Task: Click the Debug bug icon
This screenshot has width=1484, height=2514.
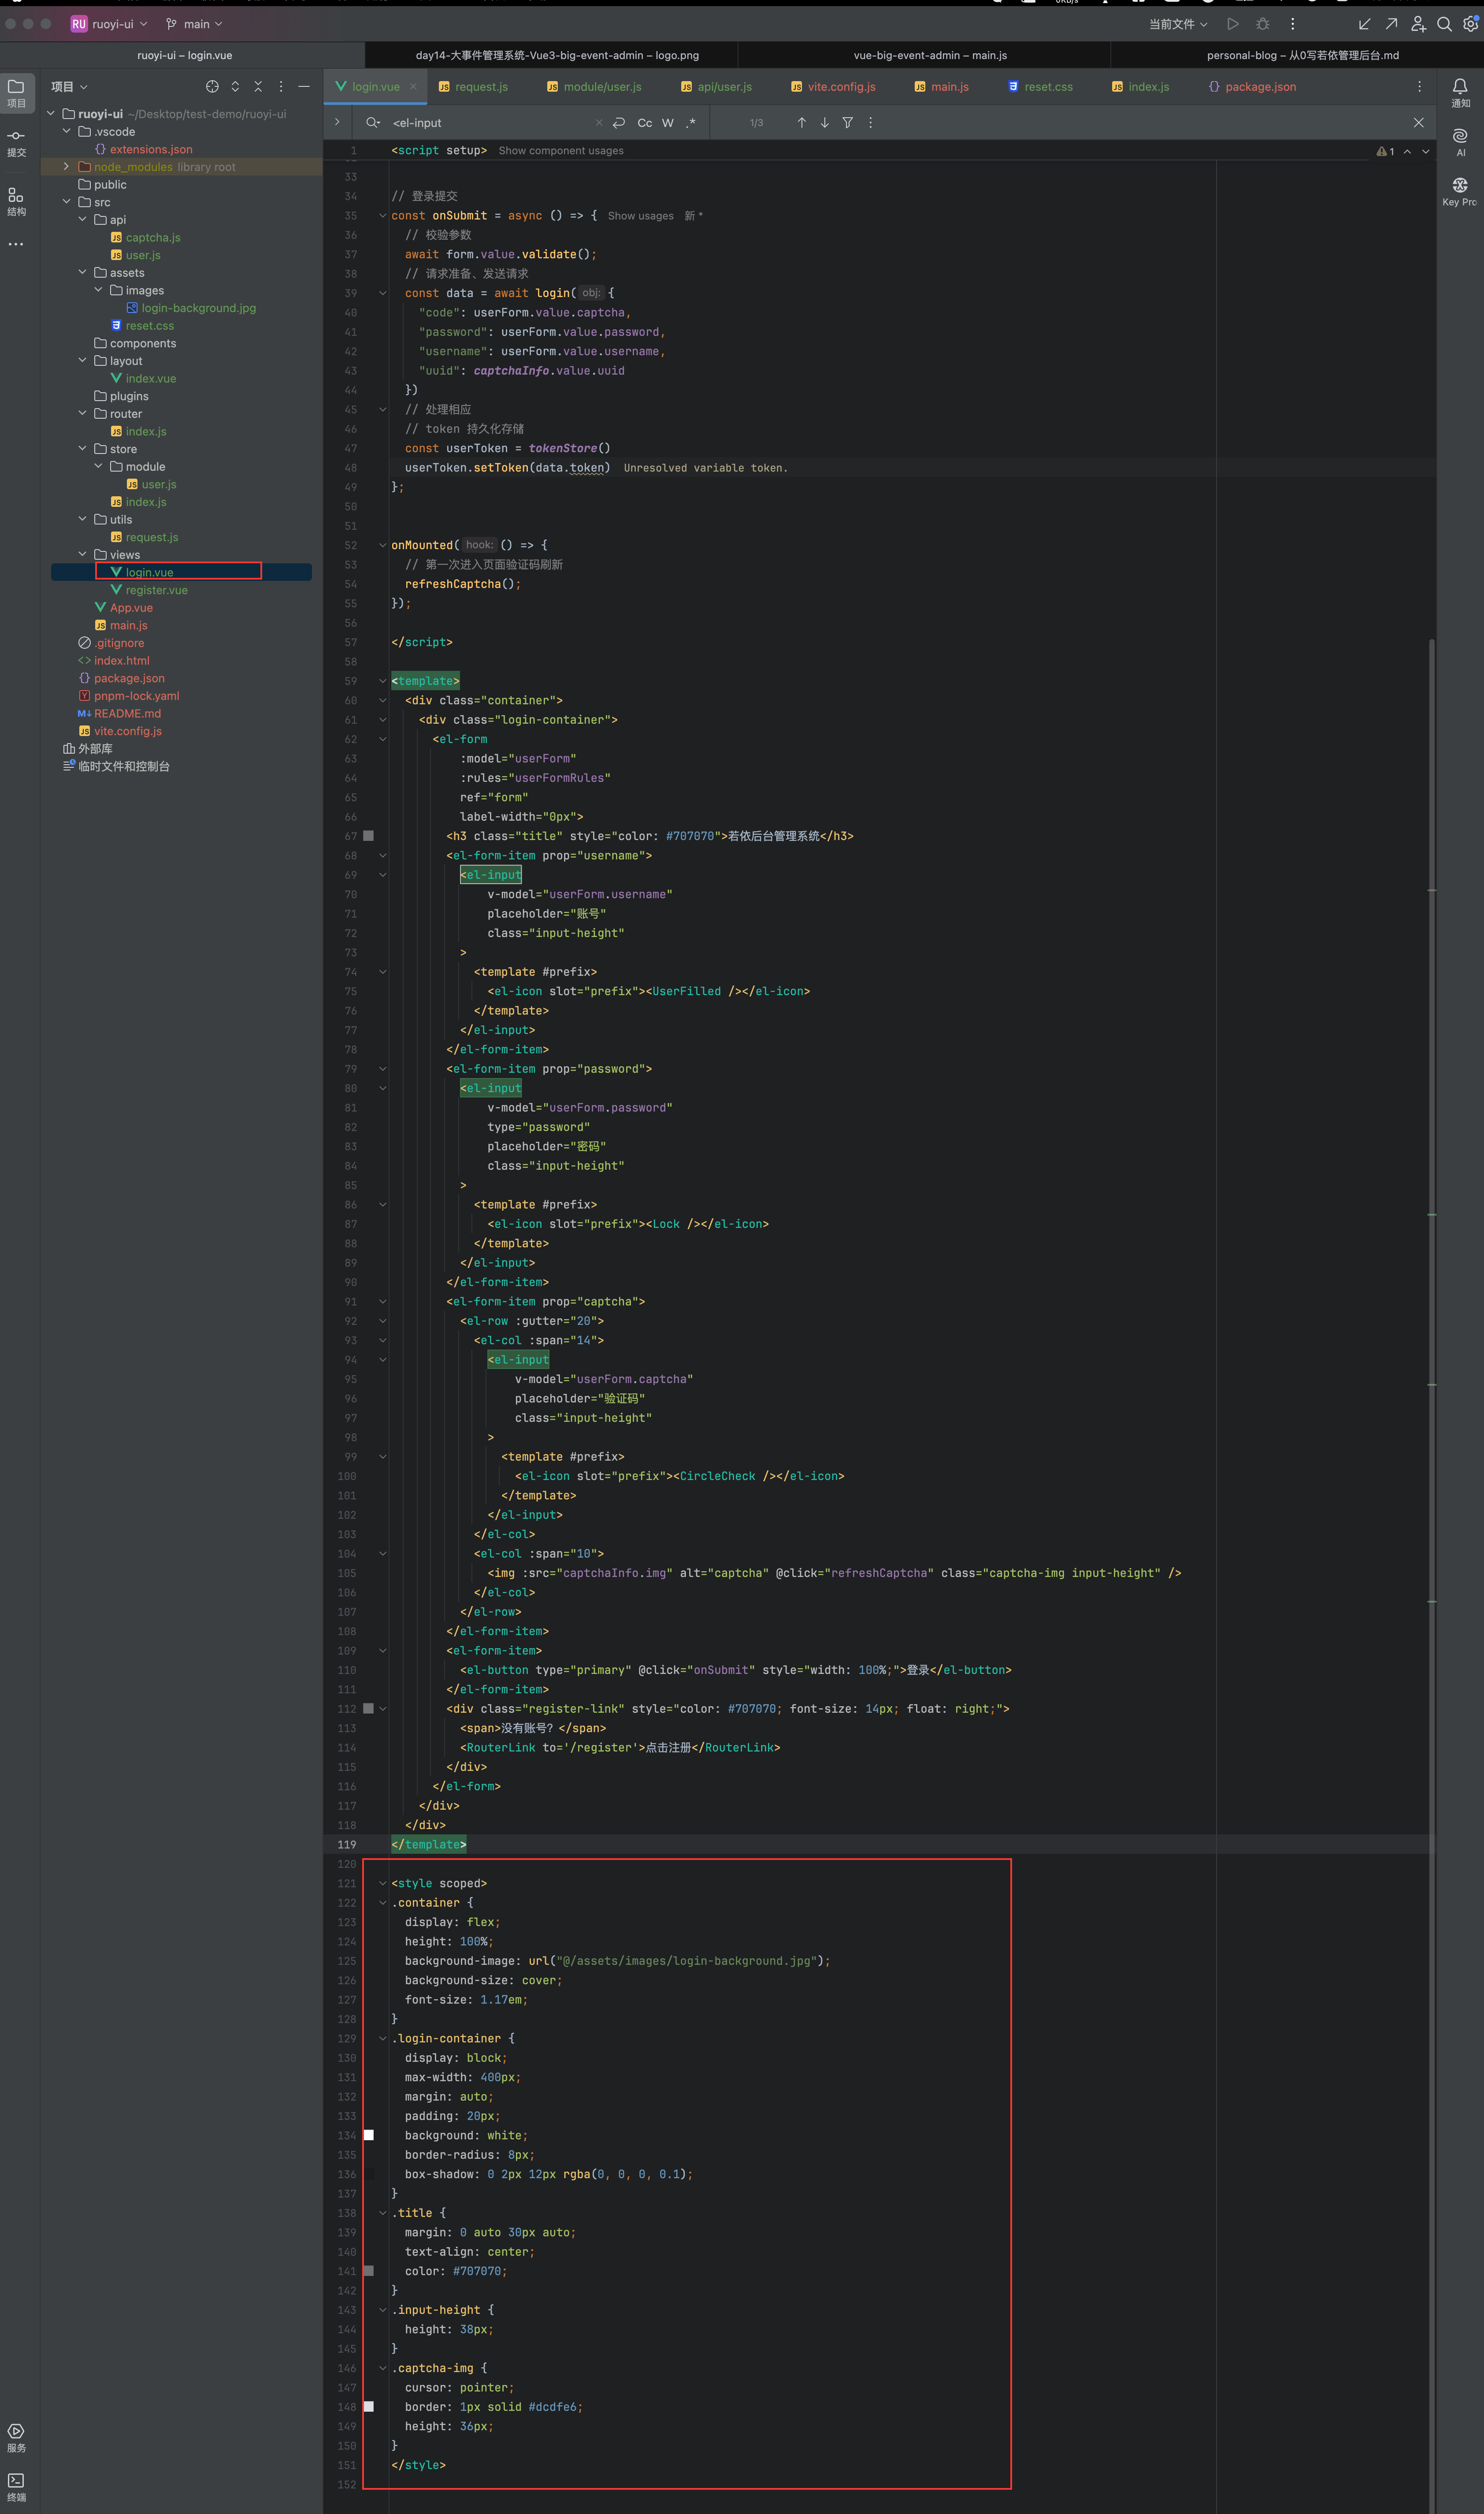Action: 1263,24
